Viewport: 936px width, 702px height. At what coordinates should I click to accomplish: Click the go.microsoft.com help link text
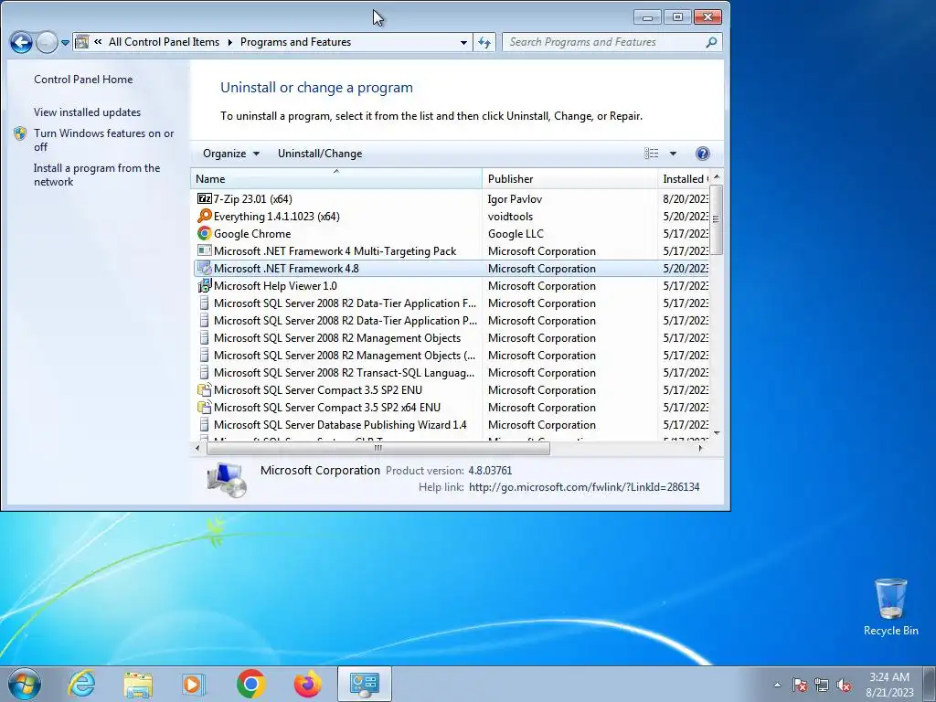click(x=584, y=487)
